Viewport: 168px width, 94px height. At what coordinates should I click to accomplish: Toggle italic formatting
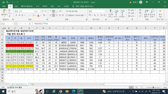pos(19,15)
